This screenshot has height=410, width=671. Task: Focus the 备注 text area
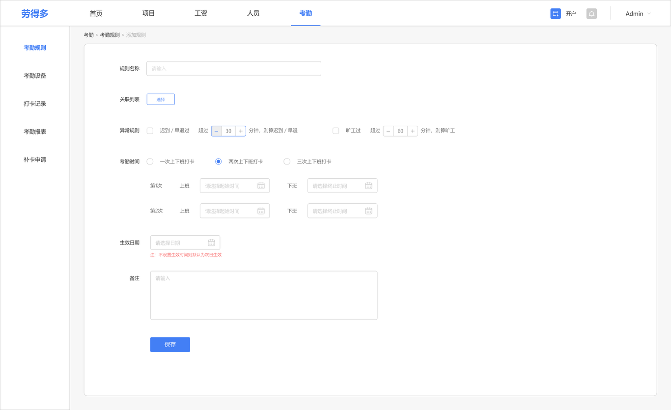point(264,296)
